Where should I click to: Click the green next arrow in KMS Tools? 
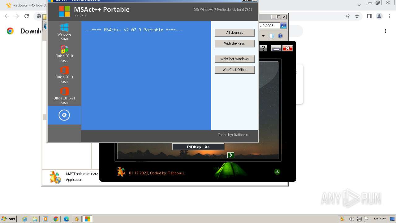(231, 155)
